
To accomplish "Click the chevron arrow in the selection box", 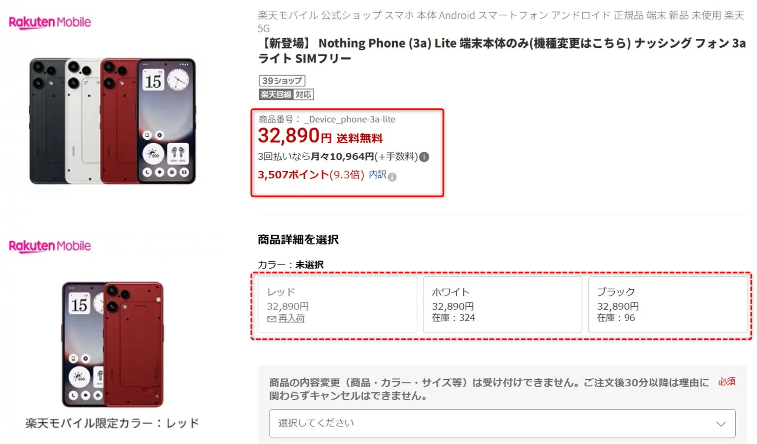I will pyautogui.click(x=721, y=424).
